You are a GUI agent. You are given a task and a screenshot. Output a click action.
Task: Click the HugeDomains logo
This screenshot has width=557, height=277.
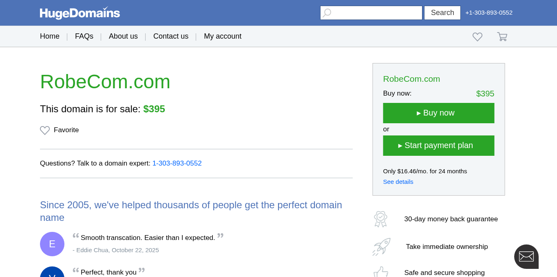click(x=80, y=13)
